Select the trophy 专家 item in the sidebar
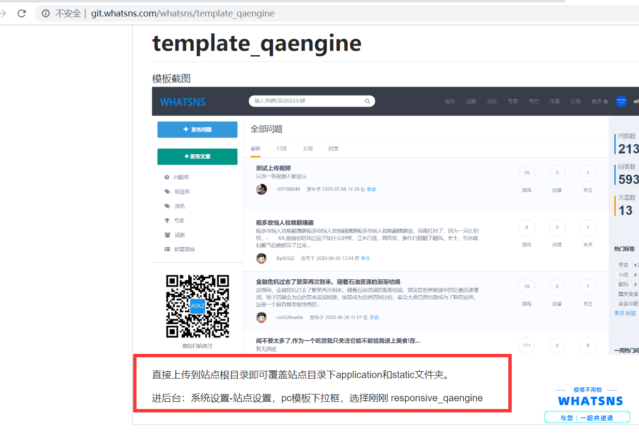Viewport: 639px width, 440px height. 179,220
